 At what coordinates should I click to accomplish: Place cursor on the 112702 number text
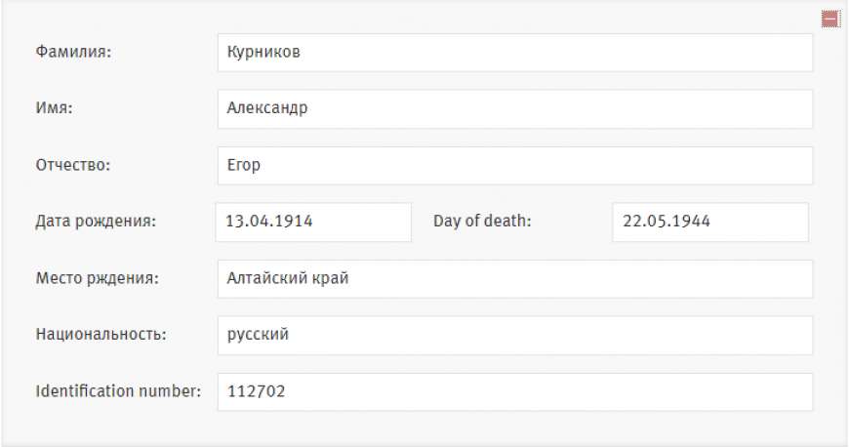click(256, 391)
